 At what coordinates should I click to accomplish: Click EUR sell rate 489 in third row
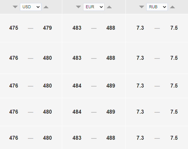(x=111, y=86)
